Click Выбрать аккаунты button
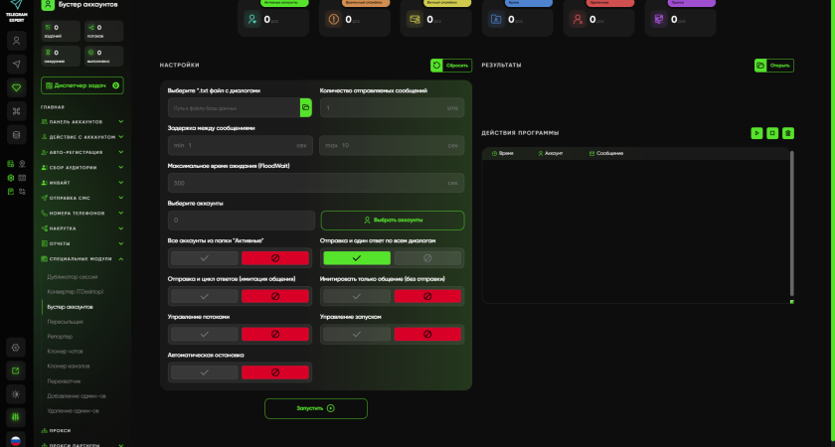835x447 pixels. (x=393, y=221)
